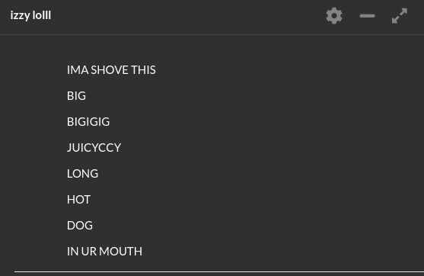Select the message IMA SHOVE THIS
Image resolution: width=424 pixels, height=276 pixels.
point(111,70)
